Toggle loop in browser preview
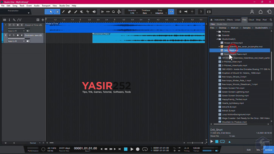The image size is (274, 154). [222, 142]
